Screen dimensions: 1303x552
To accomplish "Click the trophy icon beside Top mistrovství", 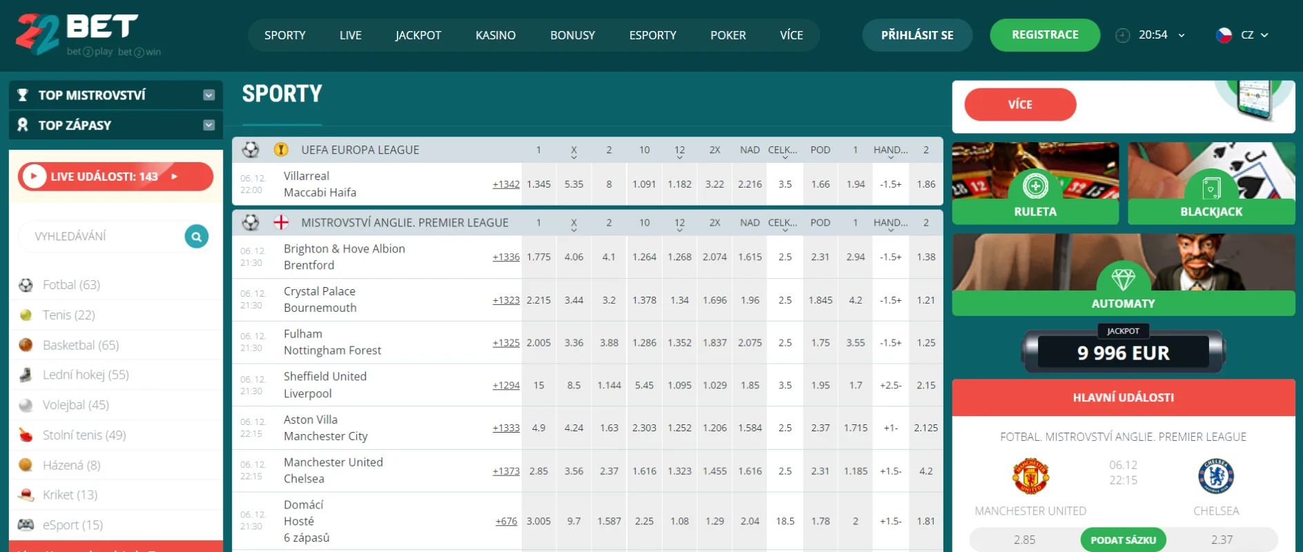I will tap(23, 95).
